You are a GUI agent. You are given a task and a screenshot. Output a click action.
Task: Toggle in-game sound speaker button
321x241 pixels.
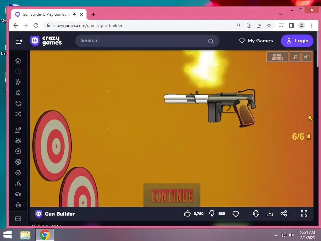point(307,57)
